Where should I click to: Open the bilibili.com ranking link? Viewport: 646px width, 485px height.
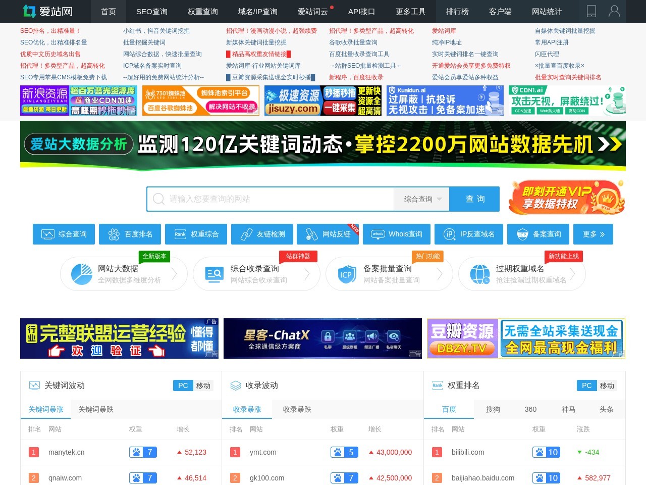click(x=468, y=452)
